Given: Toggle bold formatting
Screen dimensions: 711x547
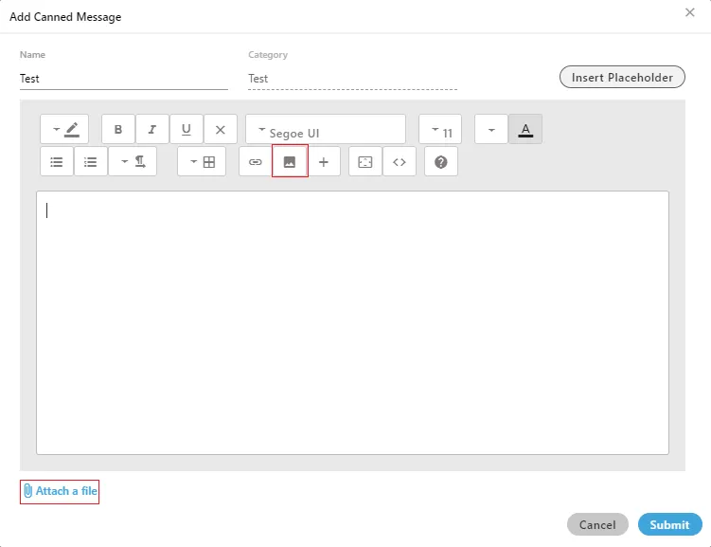Looking at the screenshot, I should click(x=118, y=129).
